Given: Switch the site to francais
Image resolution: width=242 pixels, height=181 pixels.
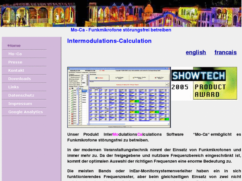Looking at the screenshot, I should 225,52.
